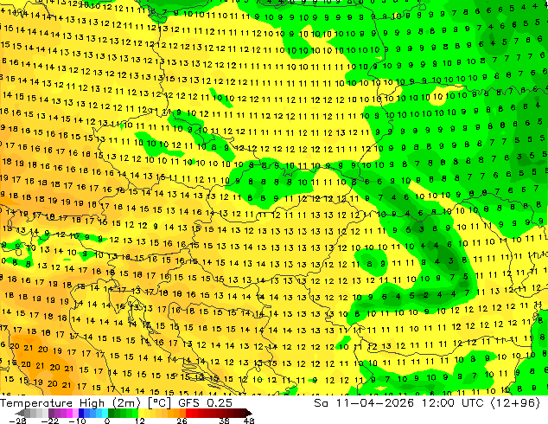
Task: Click the "12" legend value under color bar
Action: (x=140, y=421)
